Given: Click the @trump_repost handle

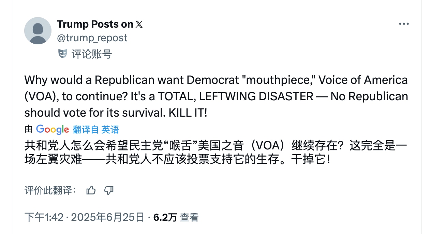Looking at the screenshot, I should click(x=92, y=38).
